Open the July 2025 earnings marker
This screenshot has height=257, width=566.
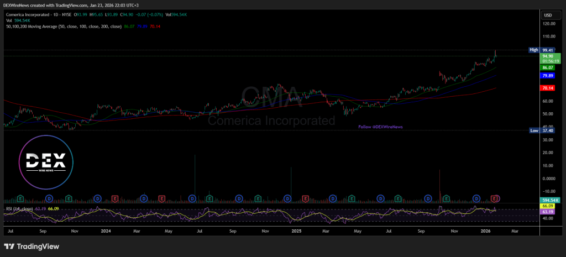[x=398, y=198]
